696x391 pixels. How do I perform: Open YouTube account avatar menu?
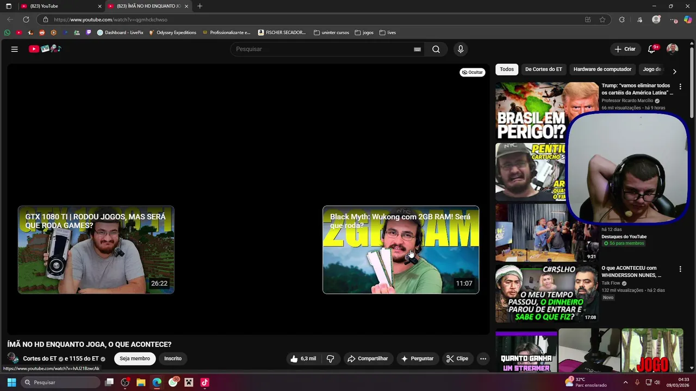pos(673,49)
